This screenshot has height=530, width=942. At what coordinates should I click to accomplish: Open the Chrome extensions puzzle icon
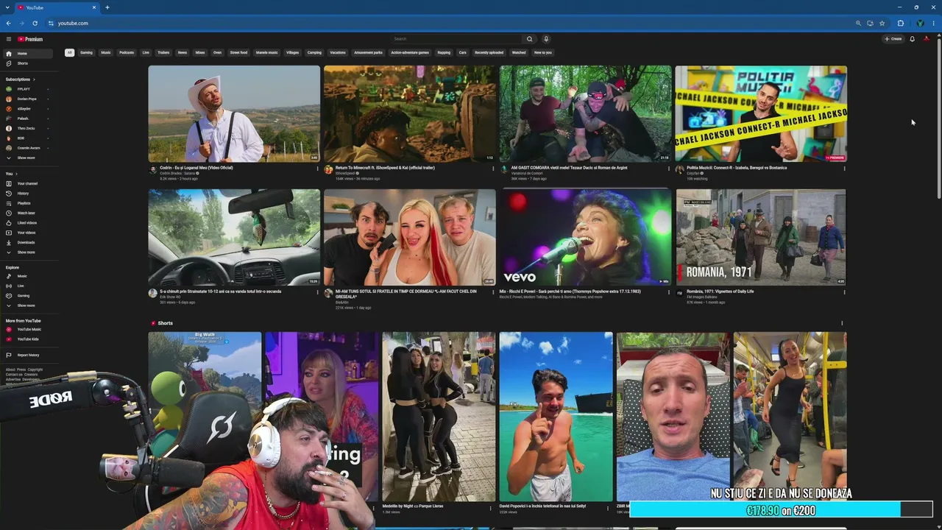tap(900, 23)
